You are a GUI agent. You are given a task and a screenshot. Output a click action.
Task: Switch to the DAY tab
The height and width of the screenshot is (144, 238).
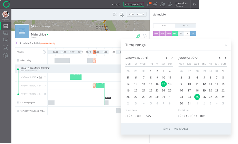click(164, 26)
